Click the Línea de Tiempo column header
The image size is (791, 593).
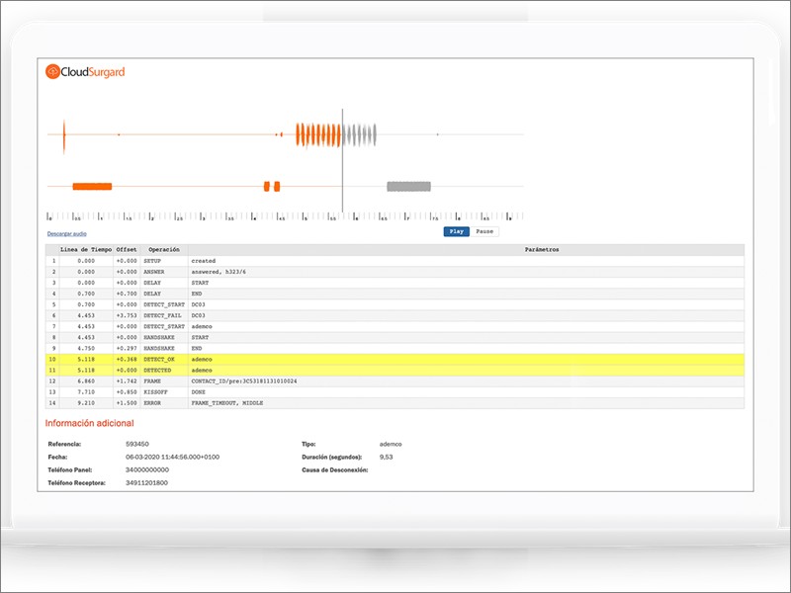tap(86, 250)
